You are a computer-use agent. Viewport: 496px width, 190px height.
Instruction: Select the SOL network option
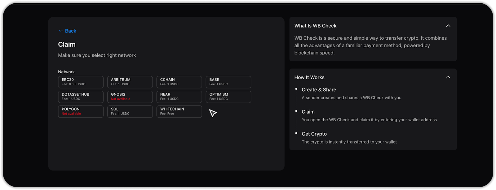point(130,112)
